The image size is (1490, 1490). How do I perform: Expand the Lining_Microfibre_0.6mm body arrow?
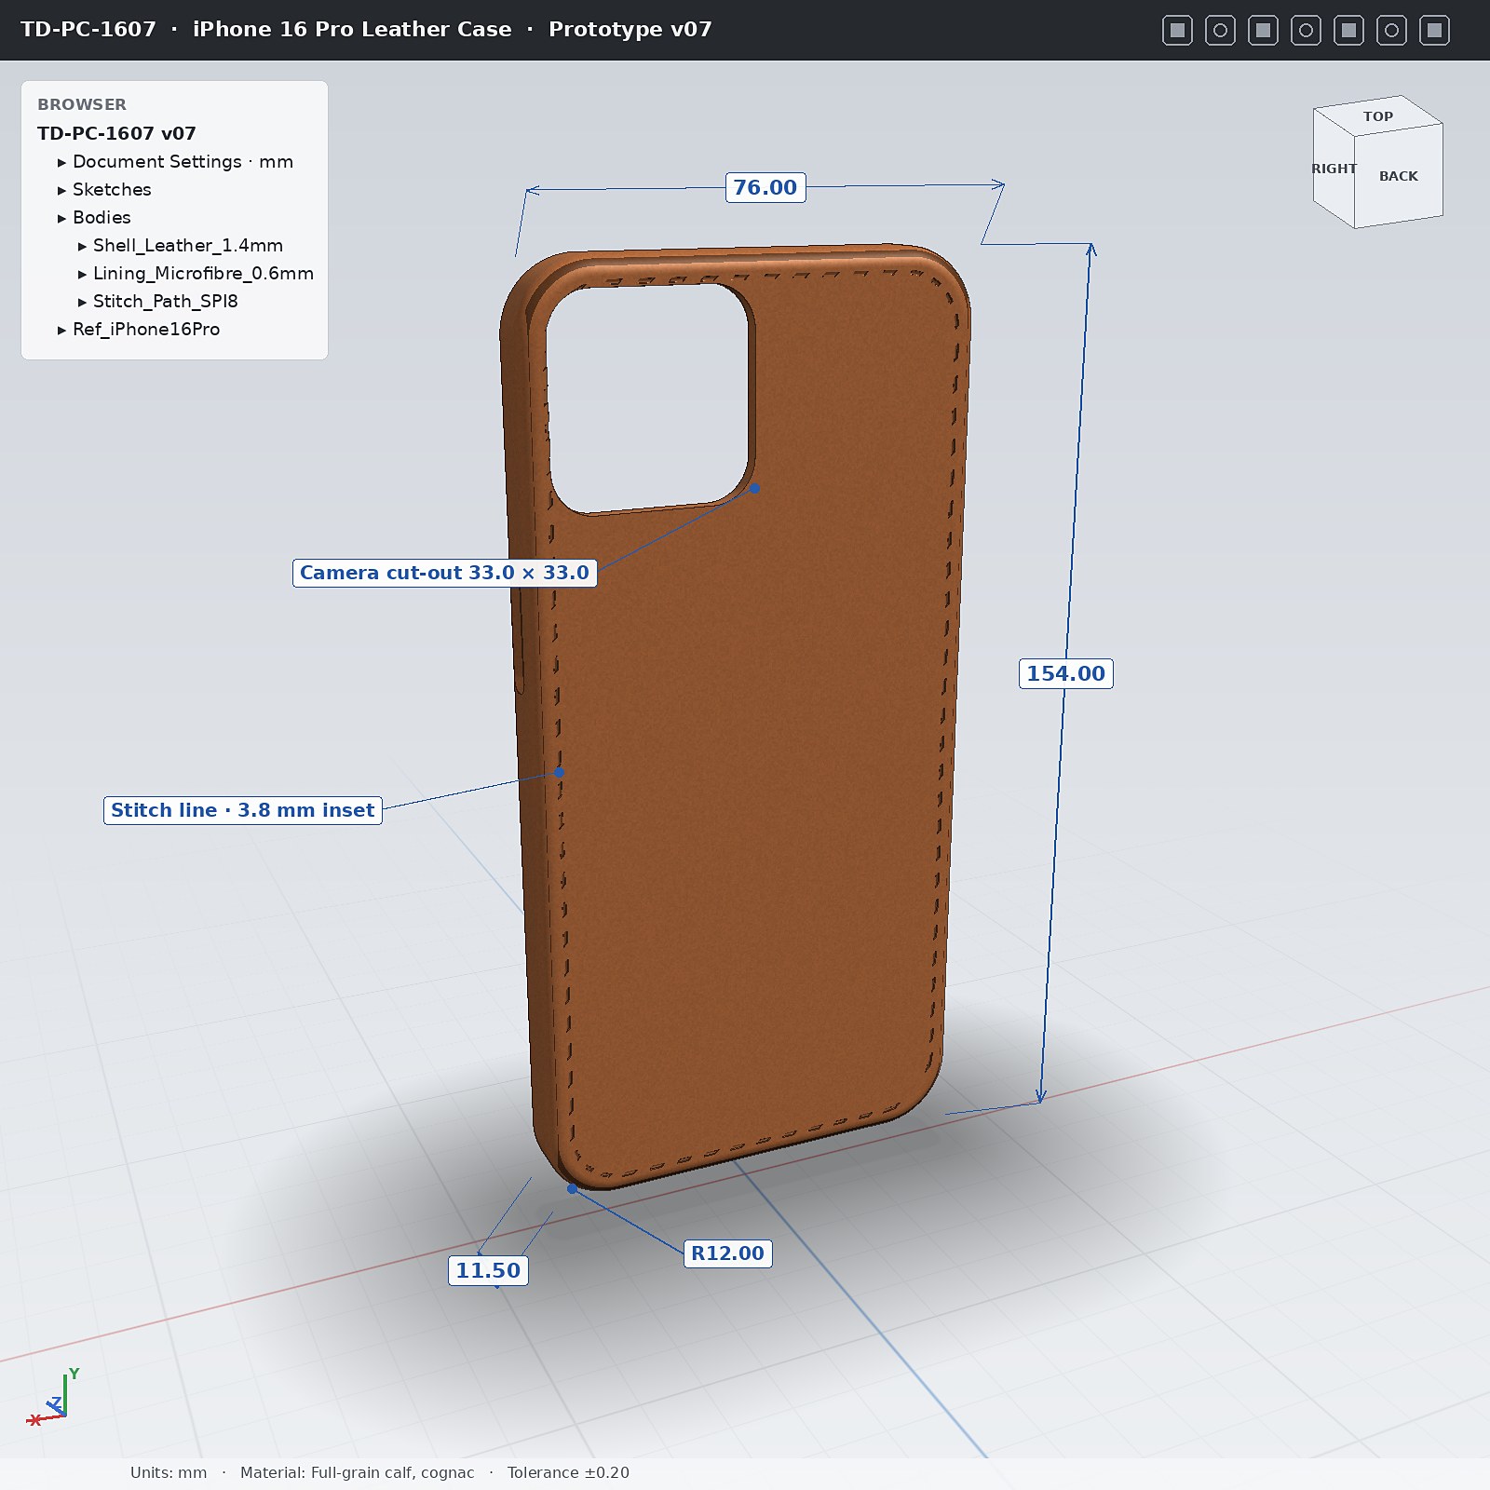(x=82, y=274)
